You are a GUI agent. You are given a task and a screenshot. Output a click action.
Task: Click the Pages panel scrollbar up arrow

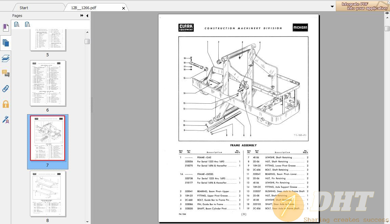click(87, 32)
